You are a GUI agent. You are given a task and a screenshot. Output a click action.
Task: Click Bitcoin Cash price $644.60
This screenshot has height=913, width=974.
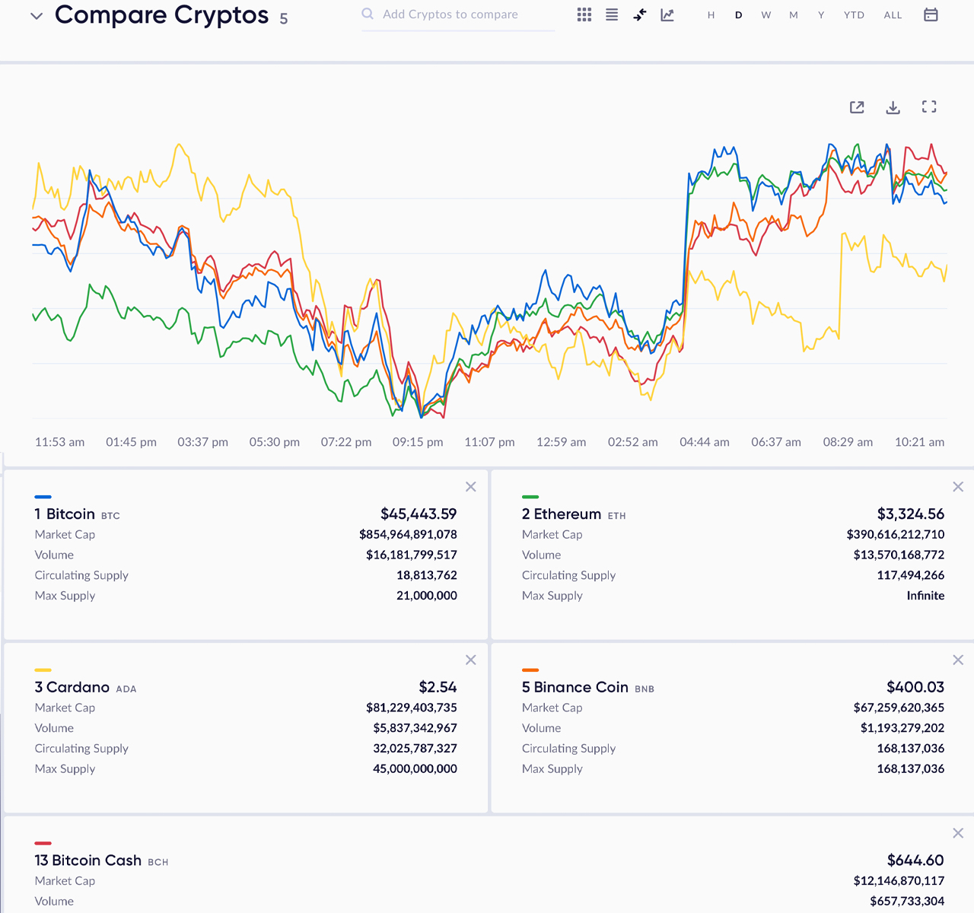(915, 860)
